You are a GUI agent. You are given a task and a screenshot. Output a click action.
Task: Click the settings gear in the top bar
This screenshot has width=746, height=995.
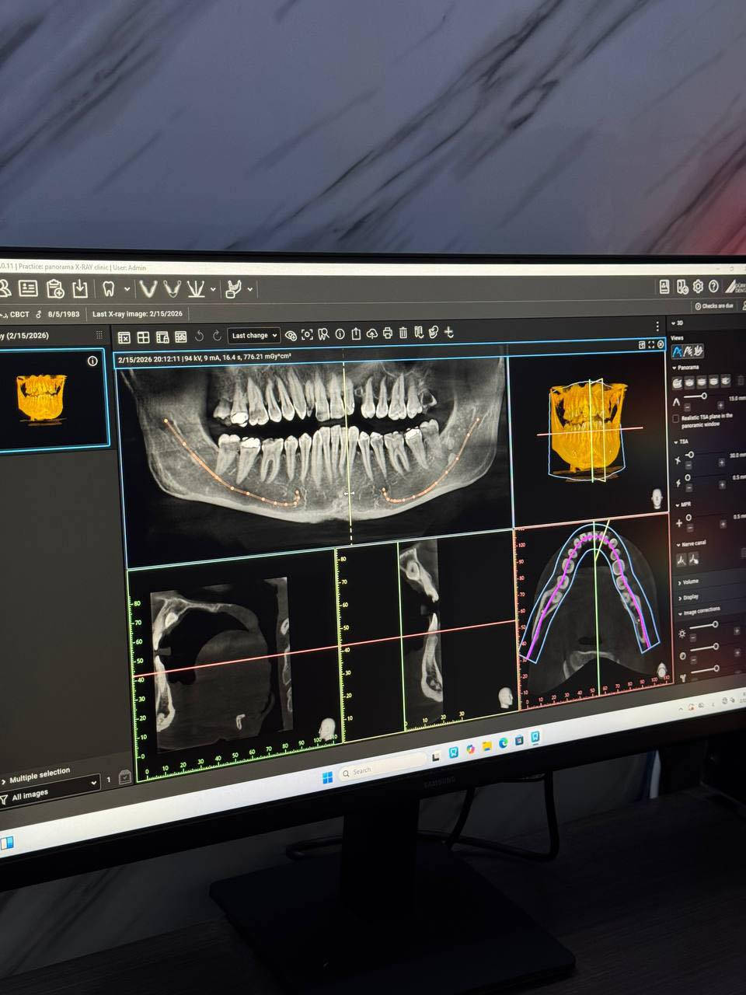pyautogui.click(x=698, y=287)
